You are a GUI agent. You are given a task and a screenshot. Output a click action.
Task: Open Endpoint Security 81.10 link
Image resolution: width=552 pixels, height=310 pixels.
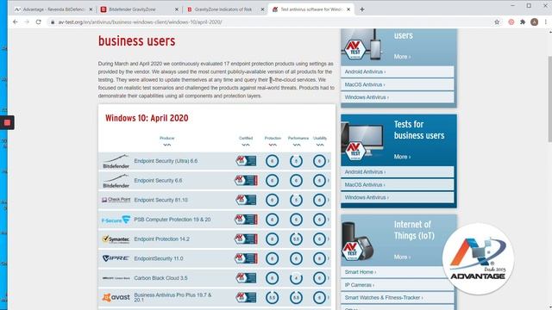(x=161, y=200)
